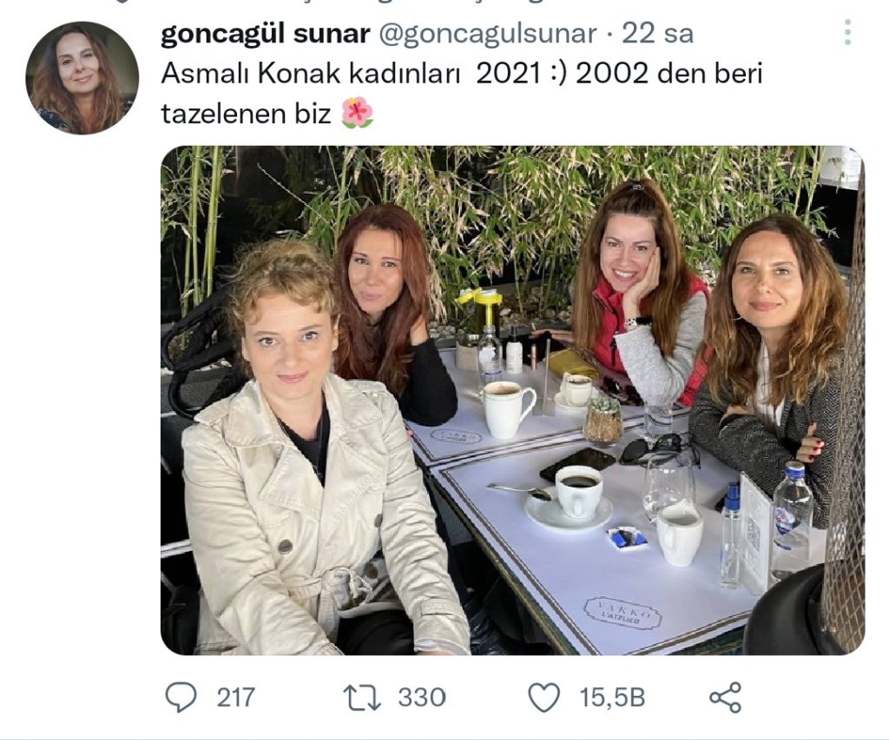
Task: Click the Vakko L'Atelier logo on the placemat
Action: (622, 613)
